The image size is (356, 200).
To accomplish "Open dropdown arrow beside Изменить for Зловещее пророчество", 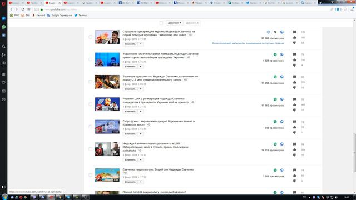I will tap(141, 89).
